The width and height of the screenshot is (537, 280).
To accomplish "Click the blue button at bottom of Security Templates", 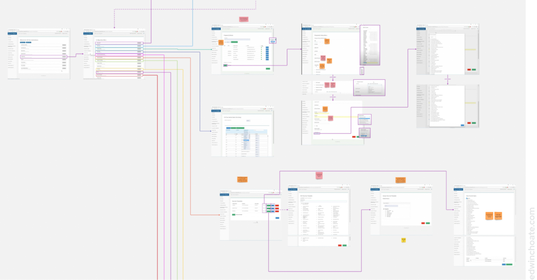I will click(x=277, y=218).
